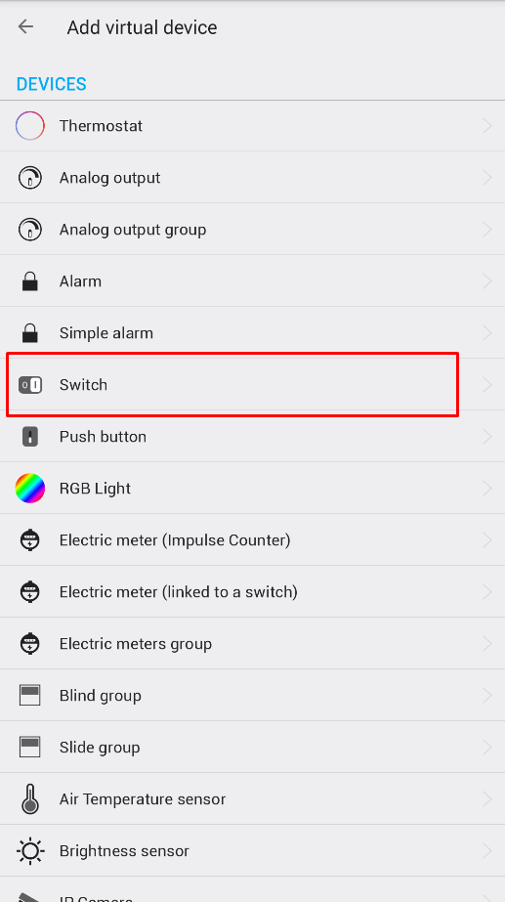Choose Electric meters group entry
The height and width of the screenshot is (902, 505).
click(252, 644)
